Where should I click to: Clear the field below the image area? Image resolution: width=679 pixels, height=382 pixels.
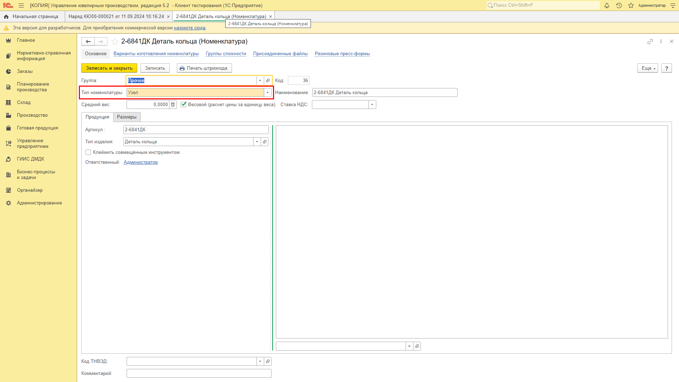pos(409,346)
